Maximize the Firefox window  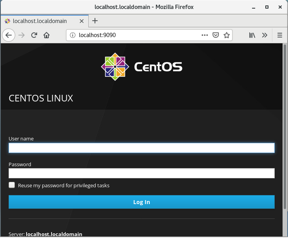click(x=267, y=7)
